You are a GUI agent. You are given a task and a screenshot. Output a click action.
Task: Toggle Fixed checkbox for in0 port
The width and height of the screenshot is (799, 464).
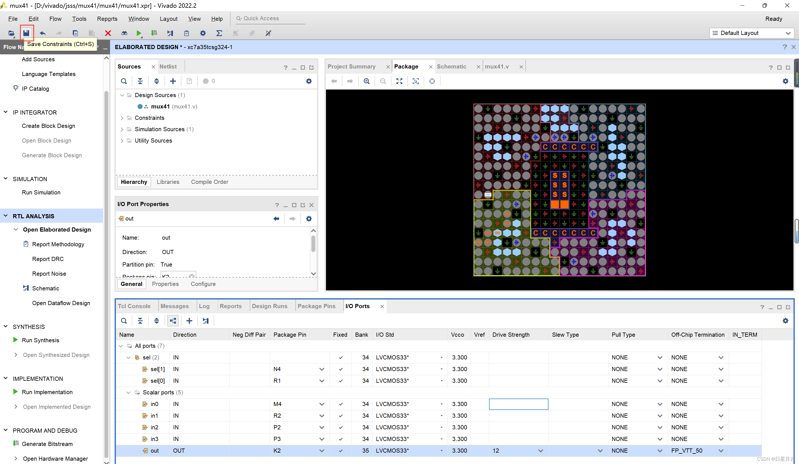pos(340,404)
